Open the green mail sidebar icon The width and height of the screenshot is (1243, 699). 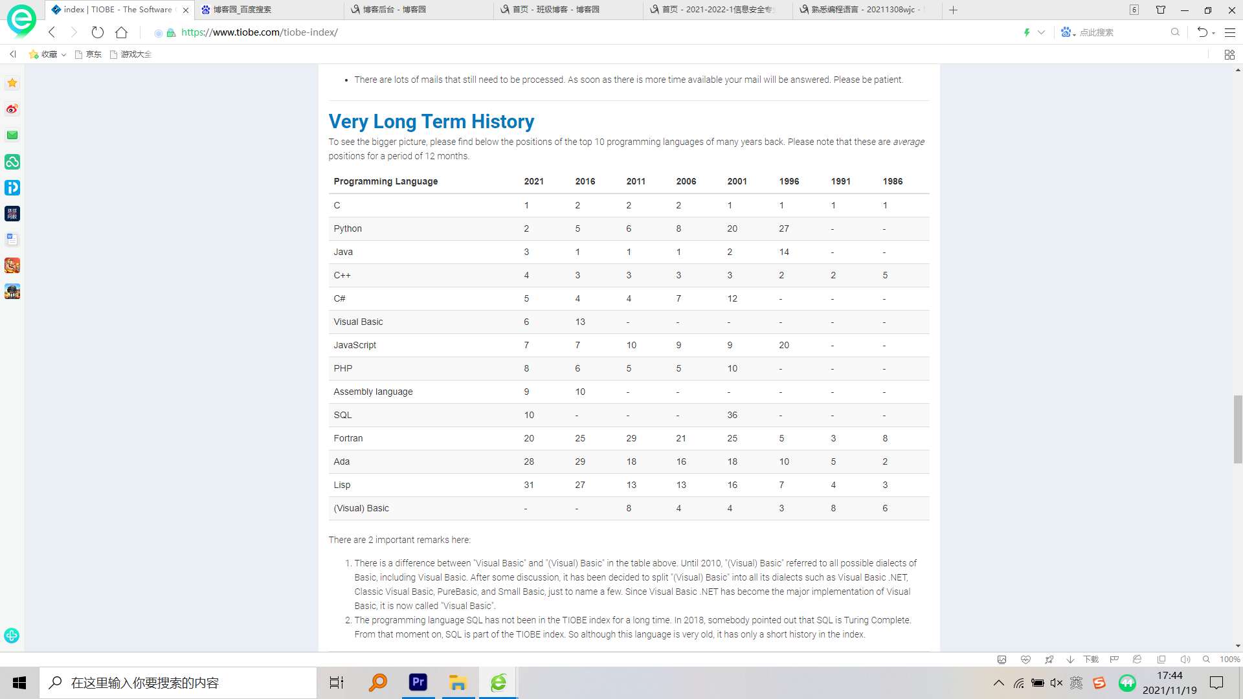(12, 135)
